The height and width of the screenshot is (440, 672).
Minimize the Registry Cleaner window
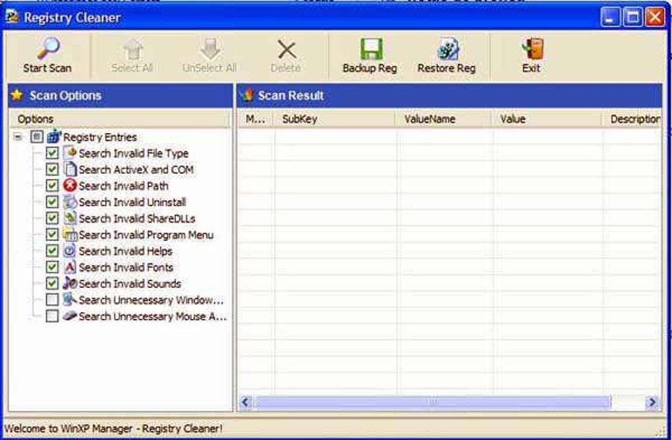pos(610,17)
